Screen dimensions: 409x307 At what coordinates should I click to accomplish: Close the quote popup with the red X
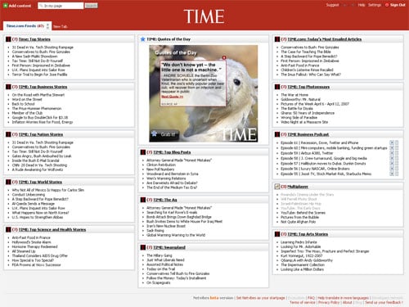pyautogui.click(x=224, y=57)
